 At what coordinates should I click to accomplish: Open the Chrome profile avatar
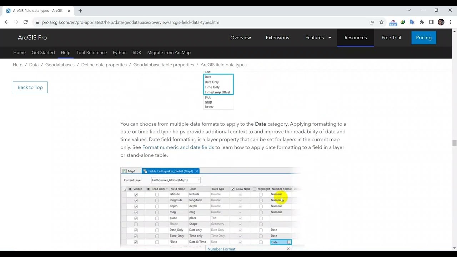[441, 22]
